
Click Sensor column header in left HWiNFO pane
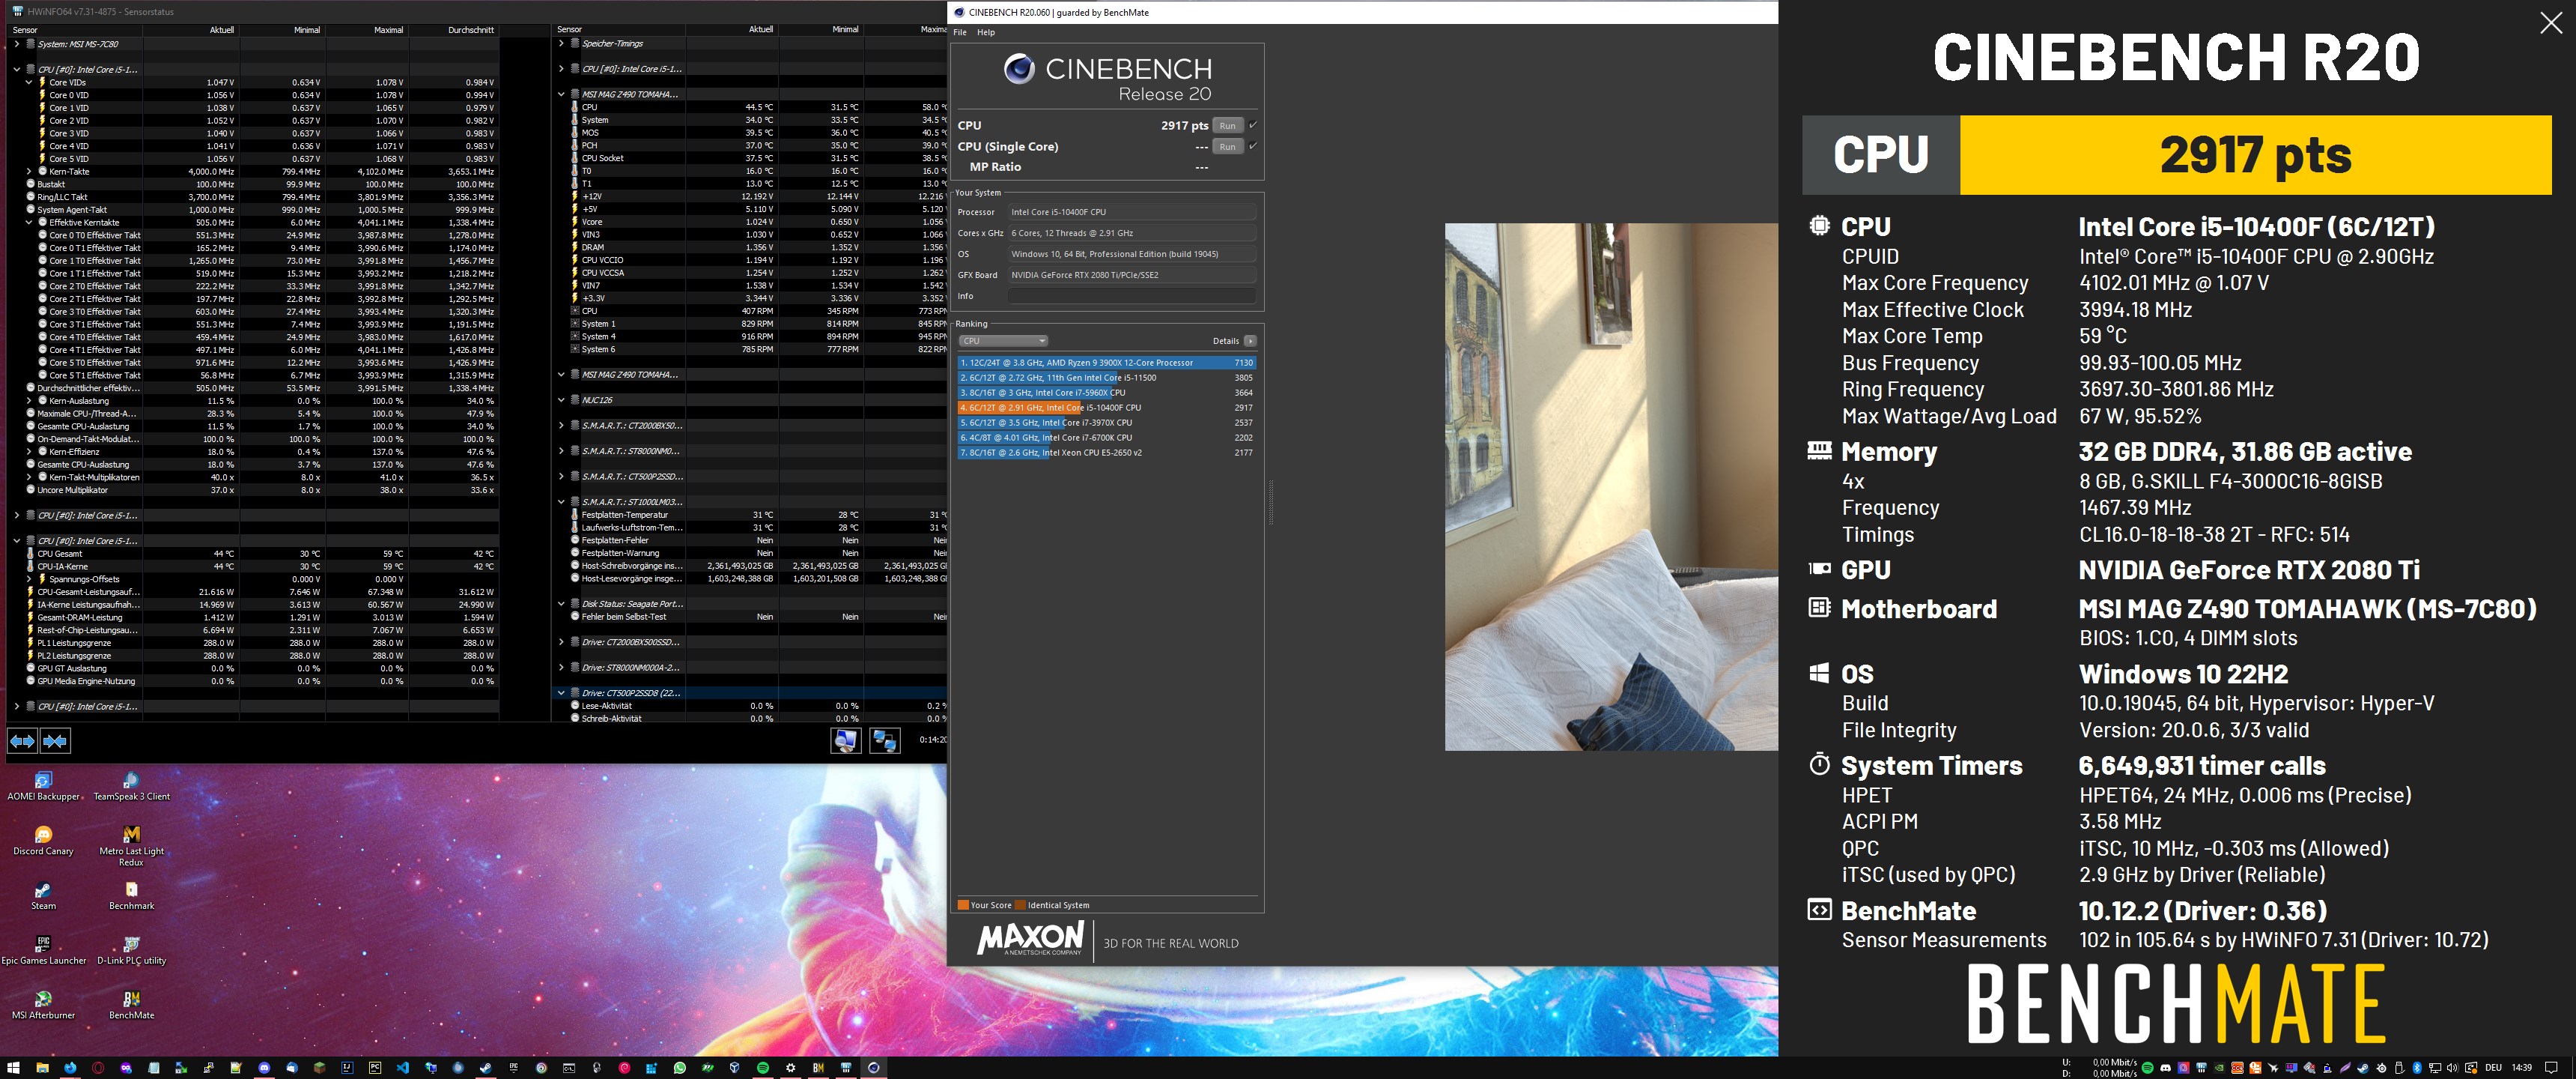tap(74, 30)
